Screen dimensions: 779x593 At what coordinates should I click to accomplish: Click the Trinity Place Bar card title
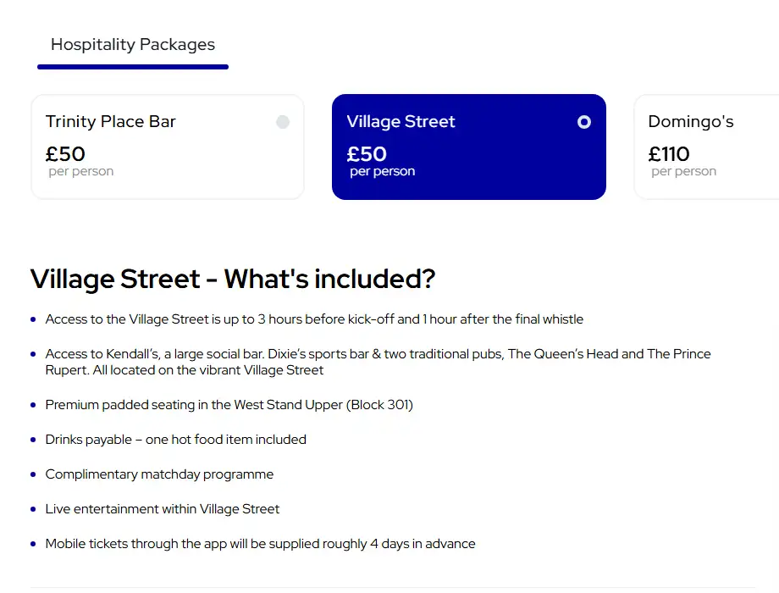coord(111,122)
